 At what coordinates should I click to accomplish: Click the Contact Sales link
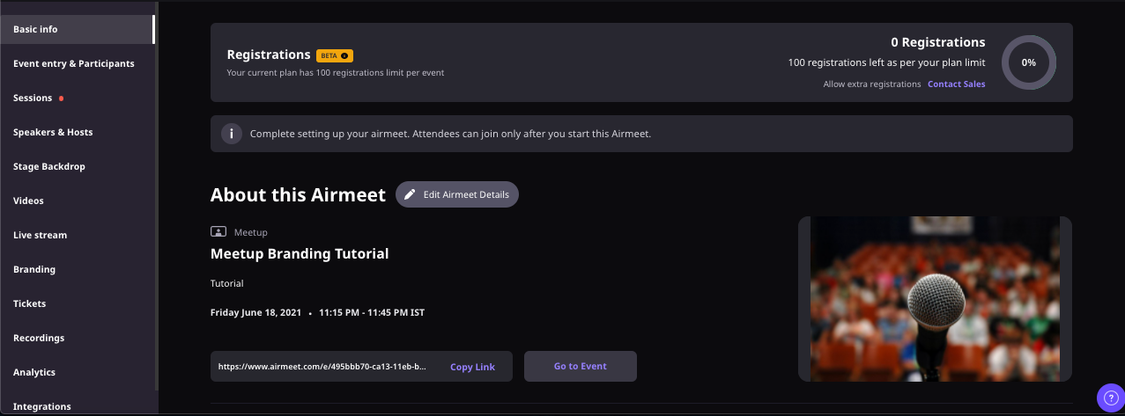point(957,84)
